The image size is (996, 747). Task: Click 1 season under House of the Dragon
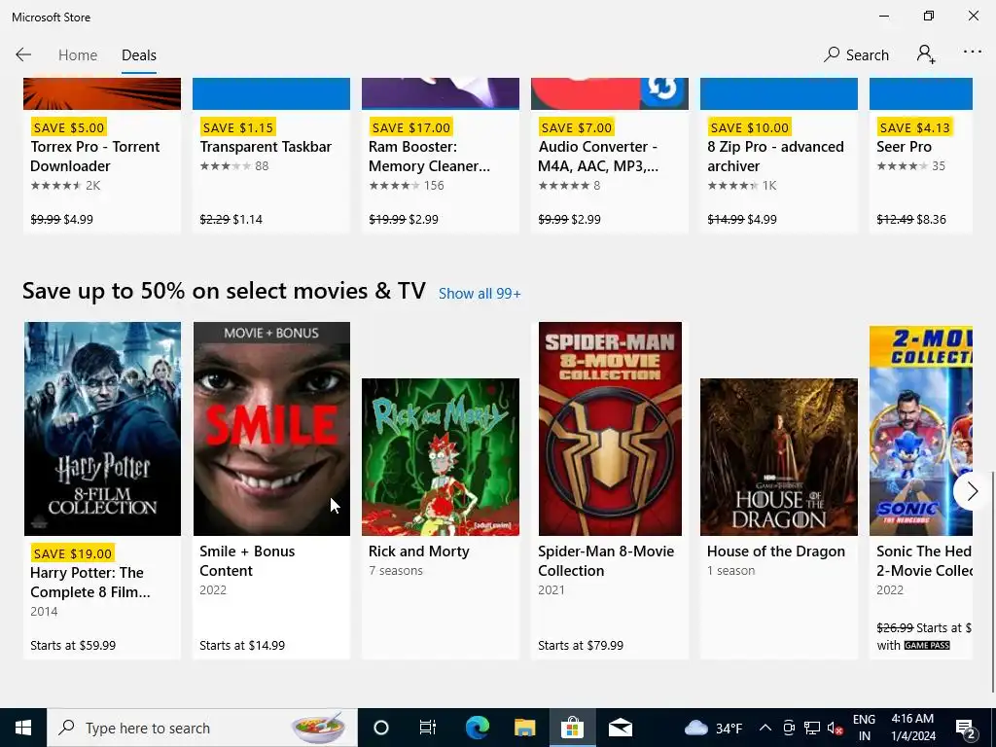point(731,570)
